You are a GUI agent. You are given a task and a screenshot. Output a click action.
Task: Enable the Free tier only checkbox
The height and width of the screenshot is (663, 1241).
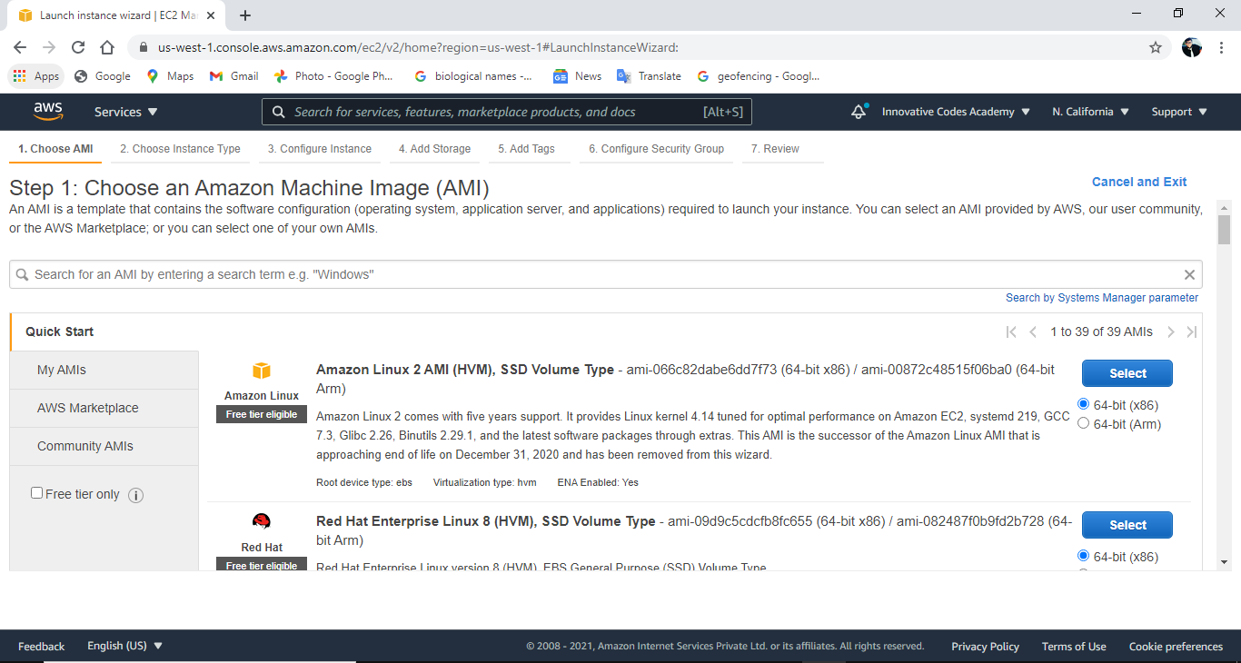coord(36,491)
